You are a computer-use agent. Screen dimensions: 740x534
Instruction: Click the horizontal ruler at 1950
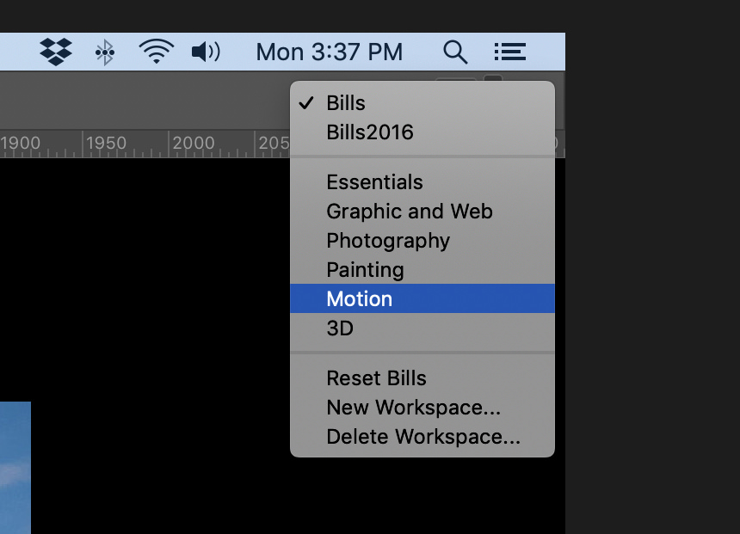[x=106, y=143]
